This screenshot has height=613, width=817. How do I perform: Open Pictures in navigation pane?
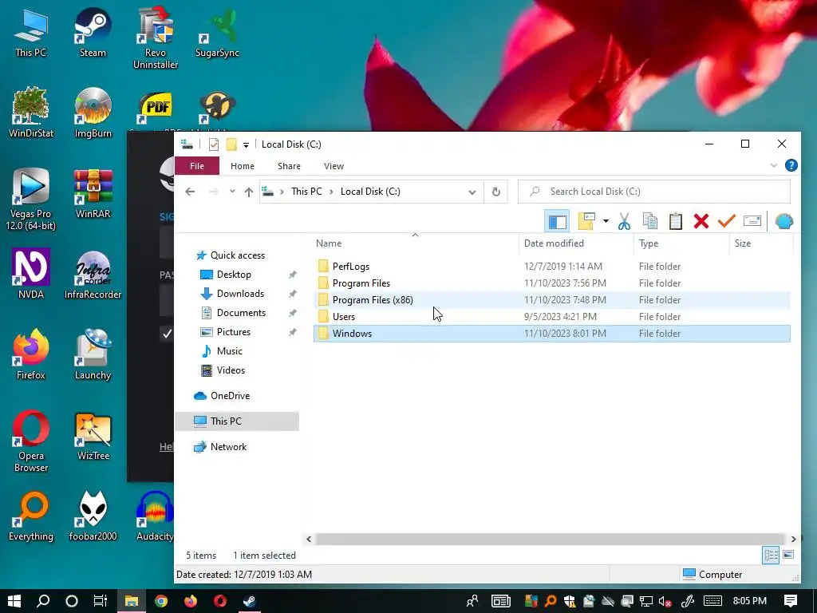coord(234,332)
